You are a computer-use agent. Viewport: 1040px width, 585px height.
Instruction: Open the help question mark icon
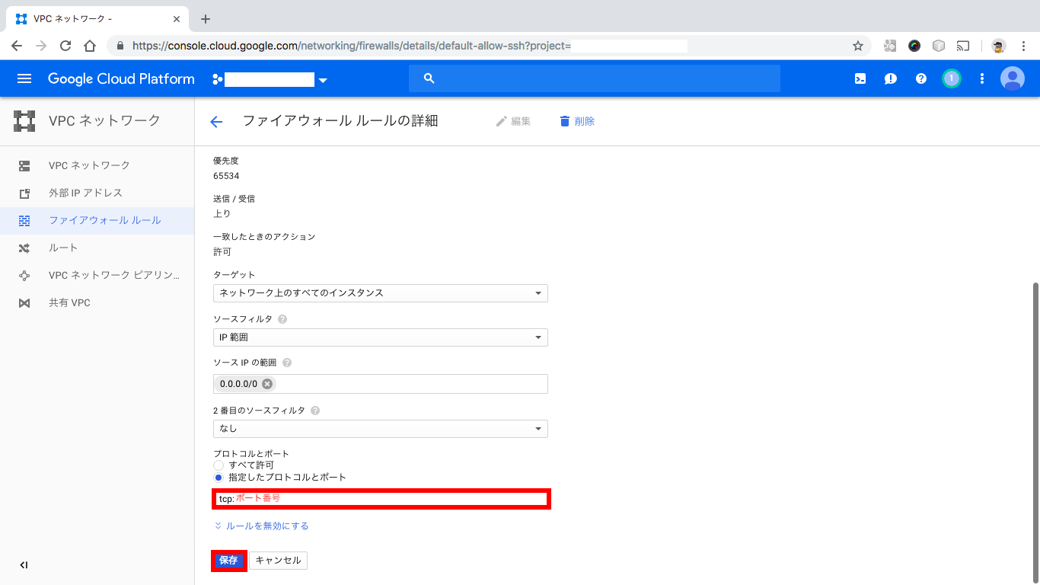tap(920, 78)
